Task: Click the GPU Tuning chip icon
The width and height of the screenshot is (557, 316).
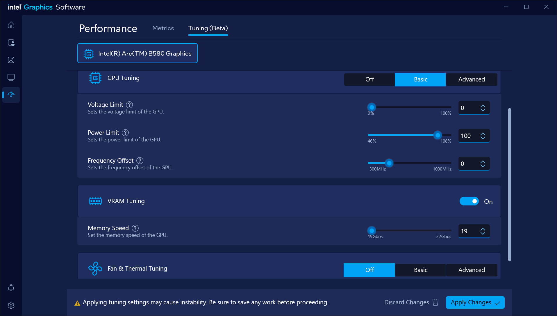Action: [95, 78]
